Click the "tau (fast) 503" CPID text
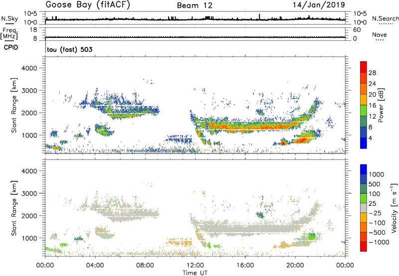This screenshot has height=276, width=399. pyautogui.click(x=69, y=49)
